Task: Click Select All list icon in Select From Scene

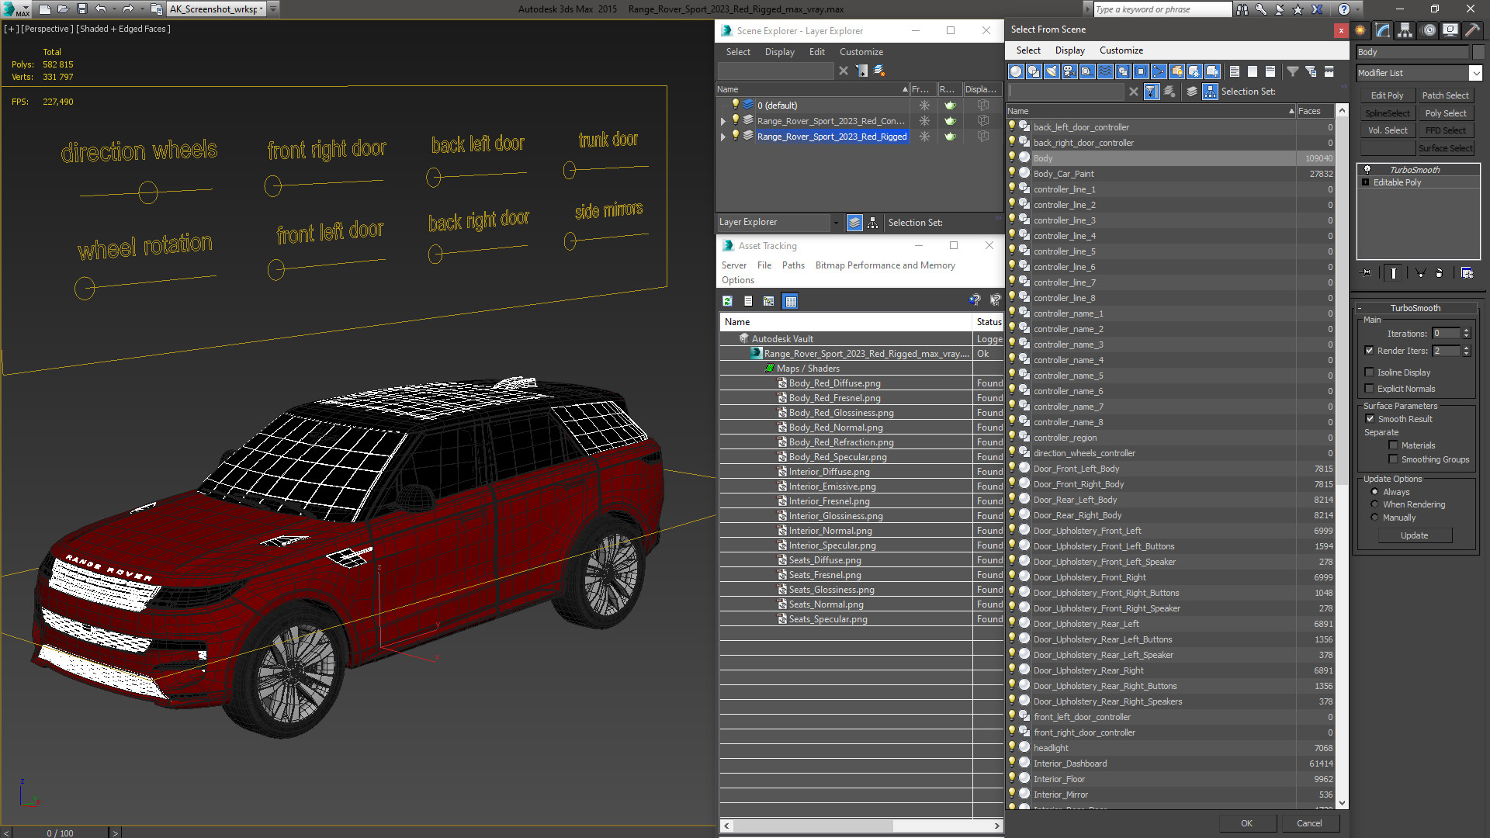Action: (x=1235, y=71)
